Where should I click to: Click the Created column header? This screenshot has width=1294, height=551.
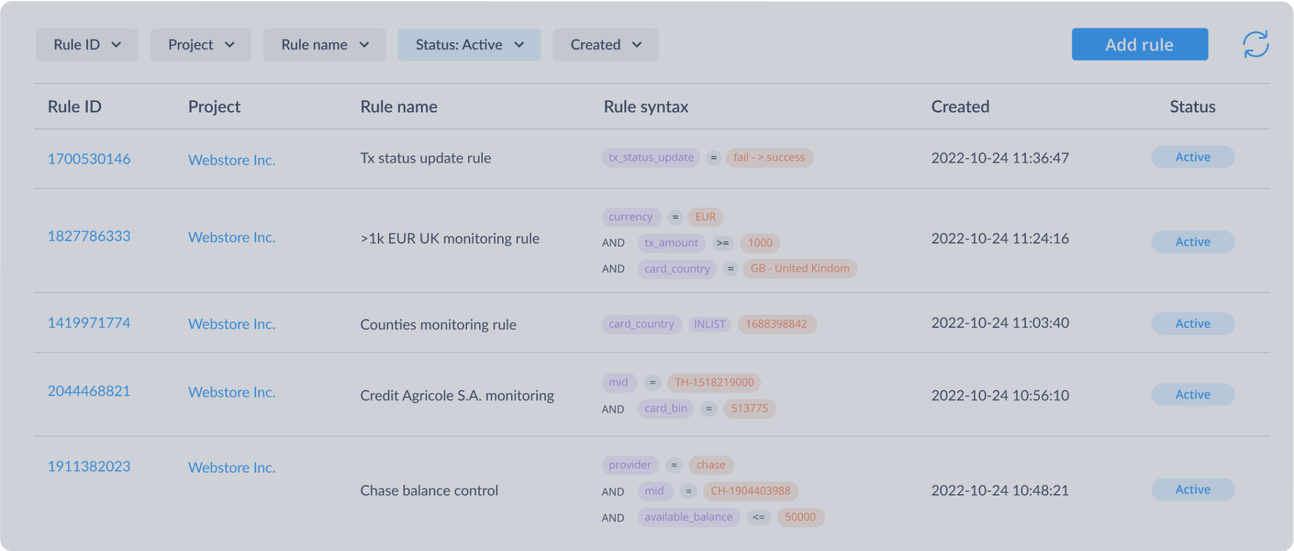pos(960,107)
